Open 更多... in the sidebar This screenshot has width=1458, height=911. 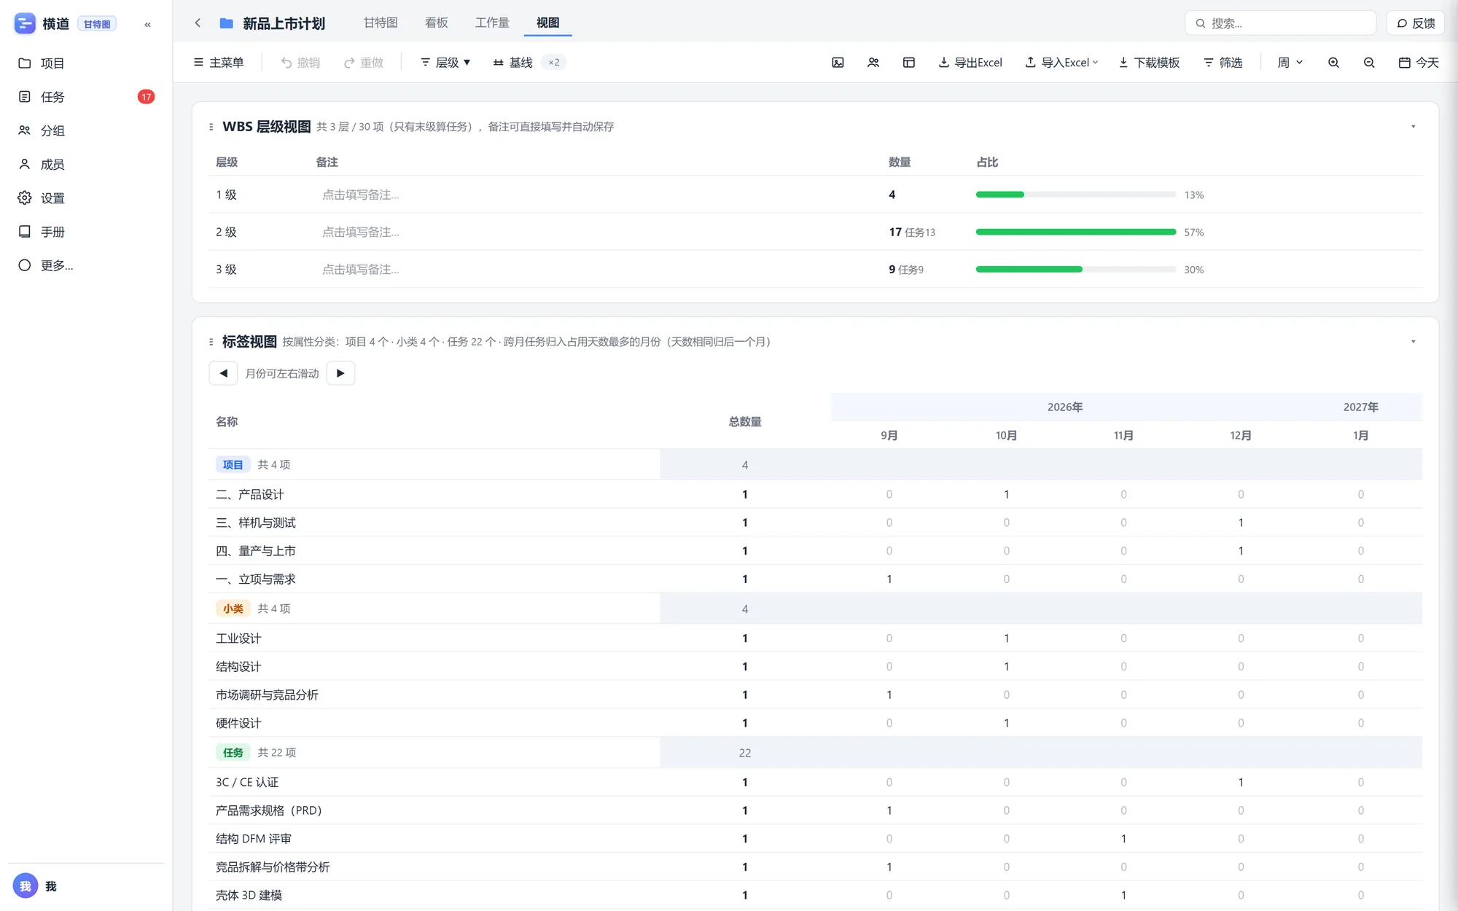coord(86,265)
